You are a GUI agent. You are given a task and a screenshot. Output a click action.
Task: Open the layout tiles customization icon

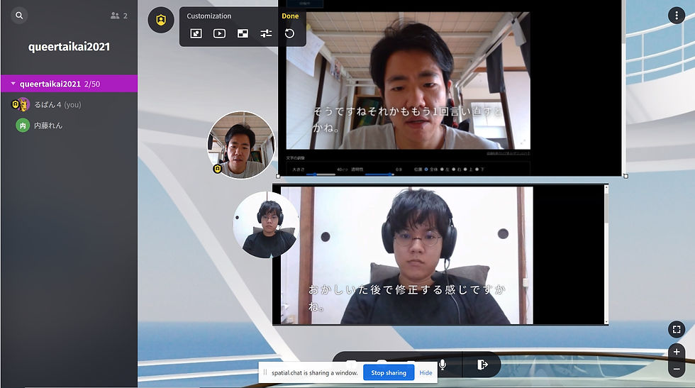243,33
